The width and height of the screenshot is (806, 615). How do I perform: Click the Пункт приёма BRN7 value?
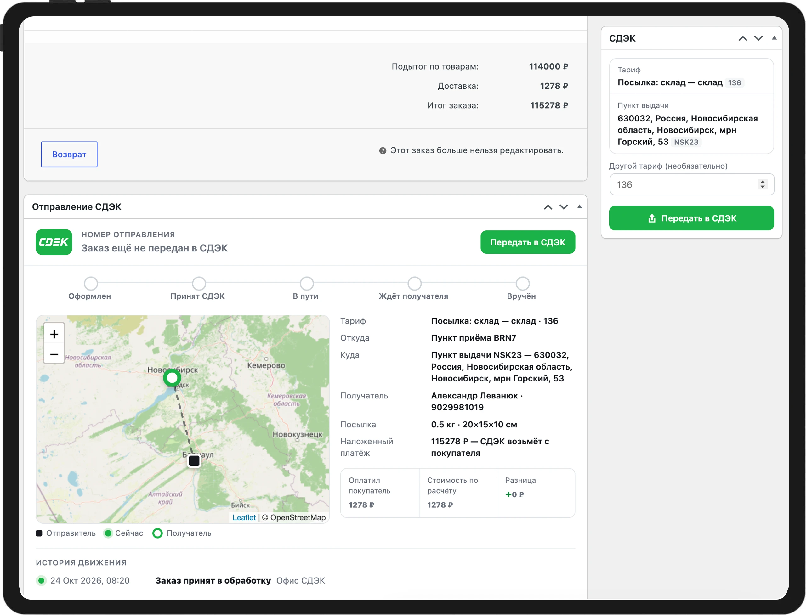[x=474, y=338]
